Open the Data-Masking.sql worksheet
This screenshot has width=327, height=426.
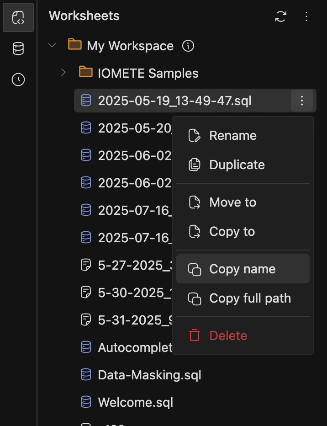tap(150, 375)
